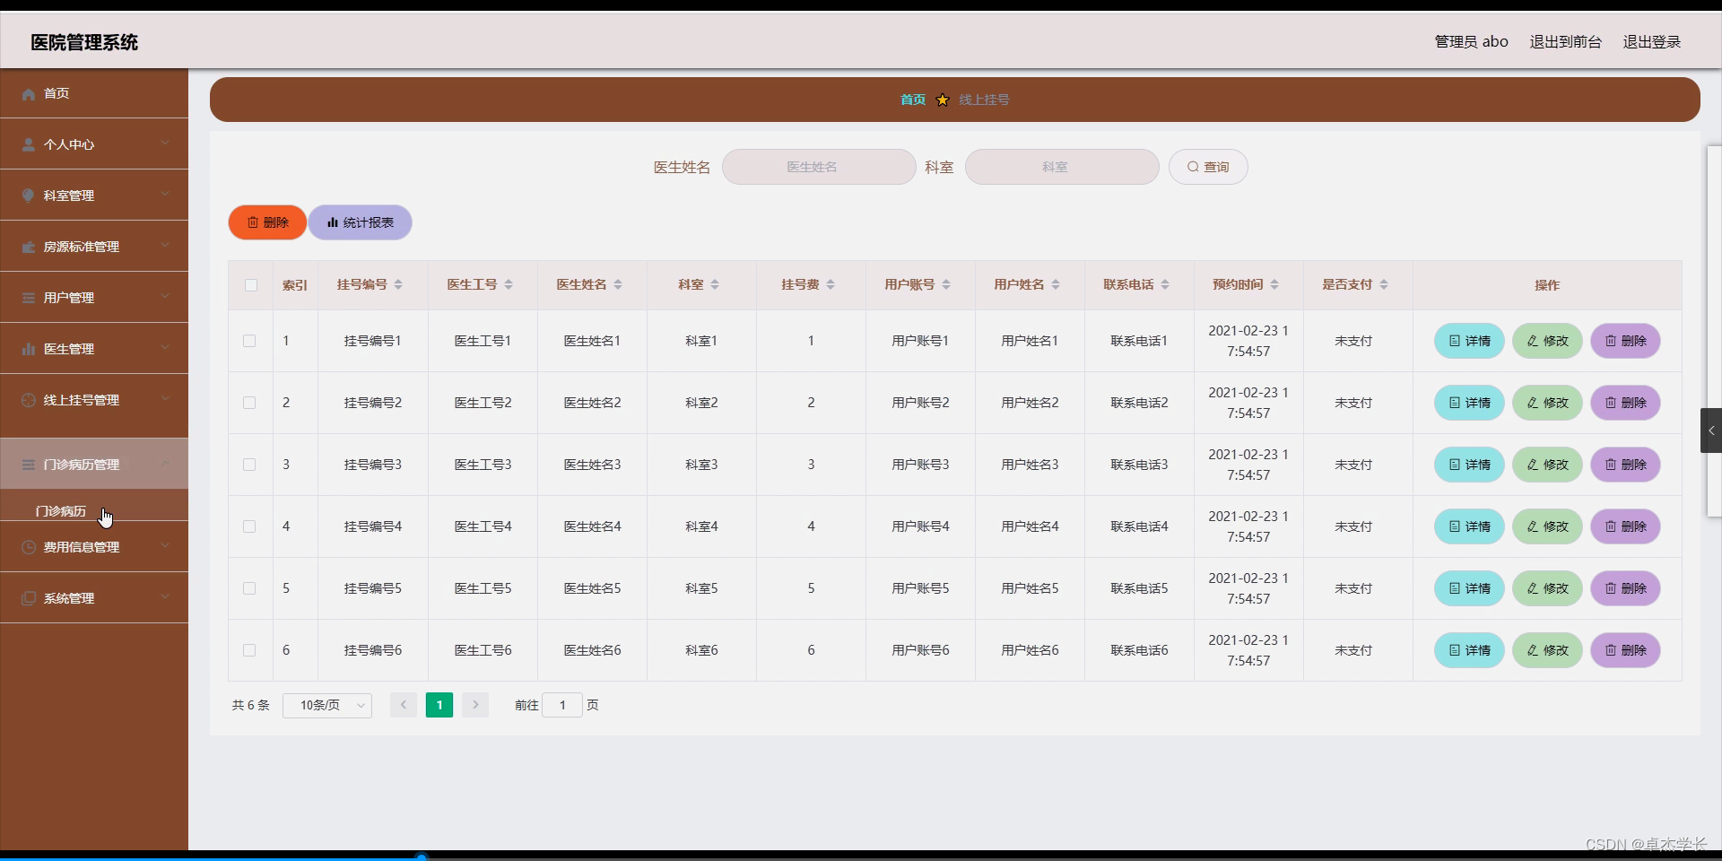Check the checkbox for 挂号编号5 row
1722x861 pixels.
click(x=248, y=588)
